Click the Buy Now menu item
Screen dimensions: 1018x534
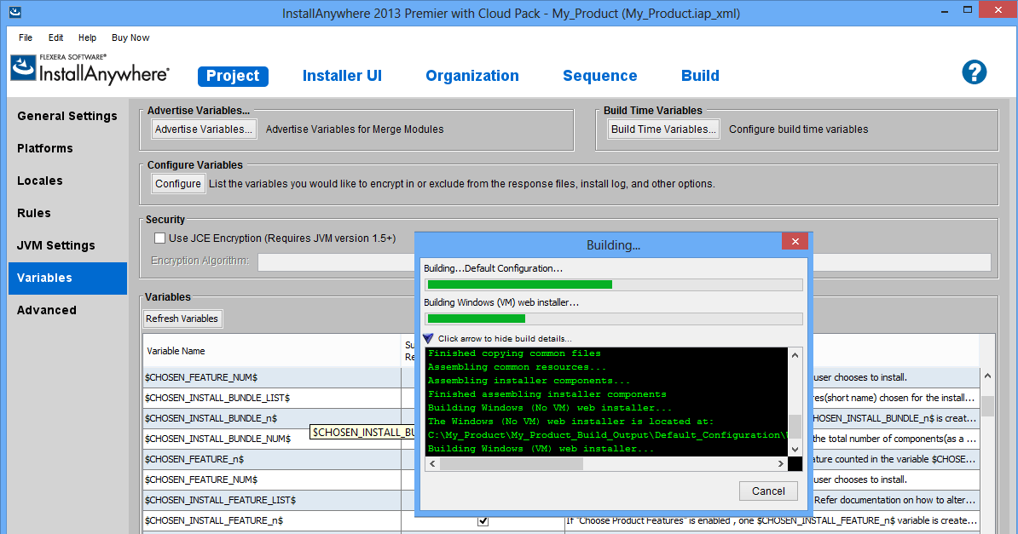click(130, 37)
